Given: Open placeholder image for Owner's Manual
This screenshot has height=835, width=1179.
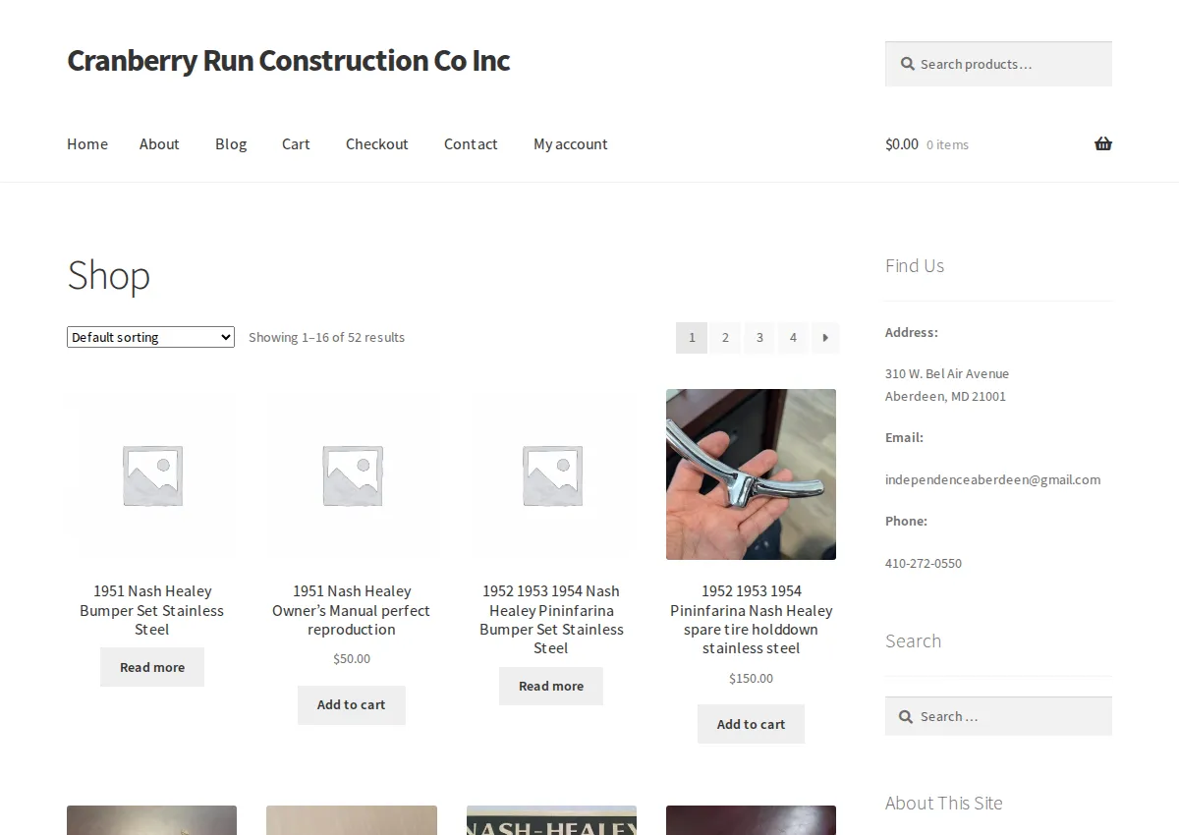Looking at the screenshot, I should (x=352, y=474).
